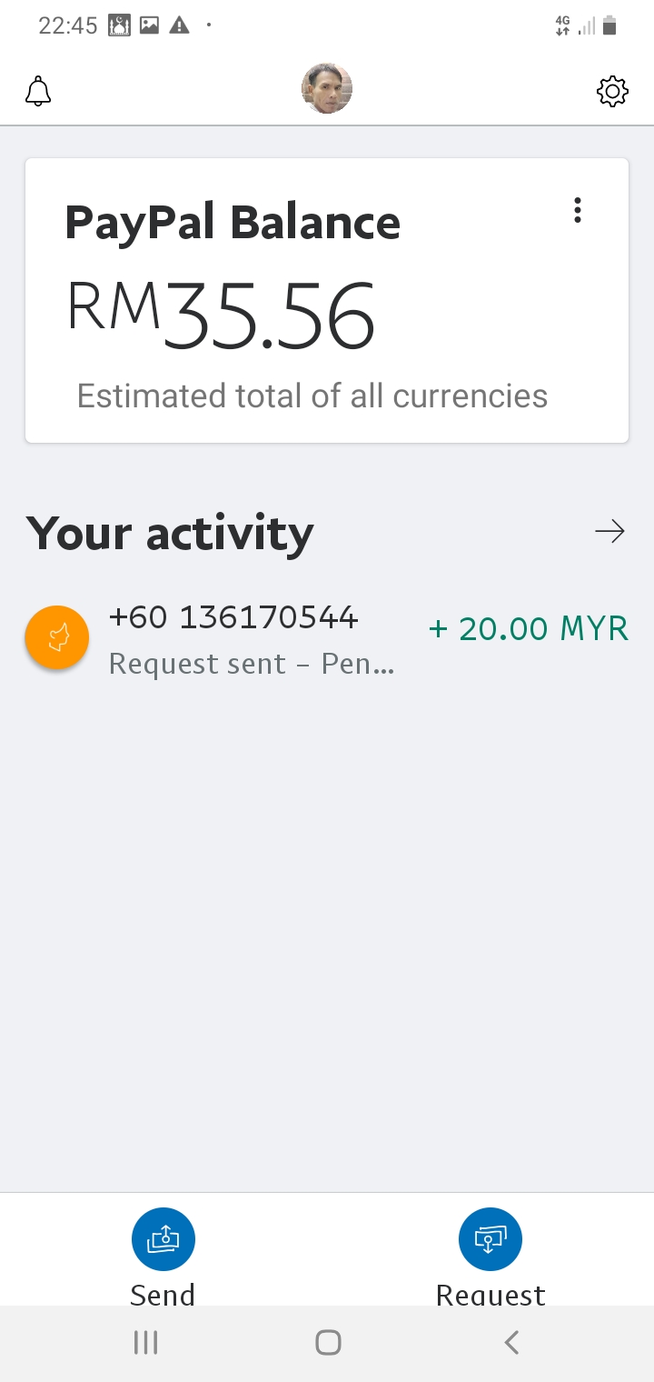Tap the PayPal Balance heading
This screenshot has width=654, height=1382.
233,223
